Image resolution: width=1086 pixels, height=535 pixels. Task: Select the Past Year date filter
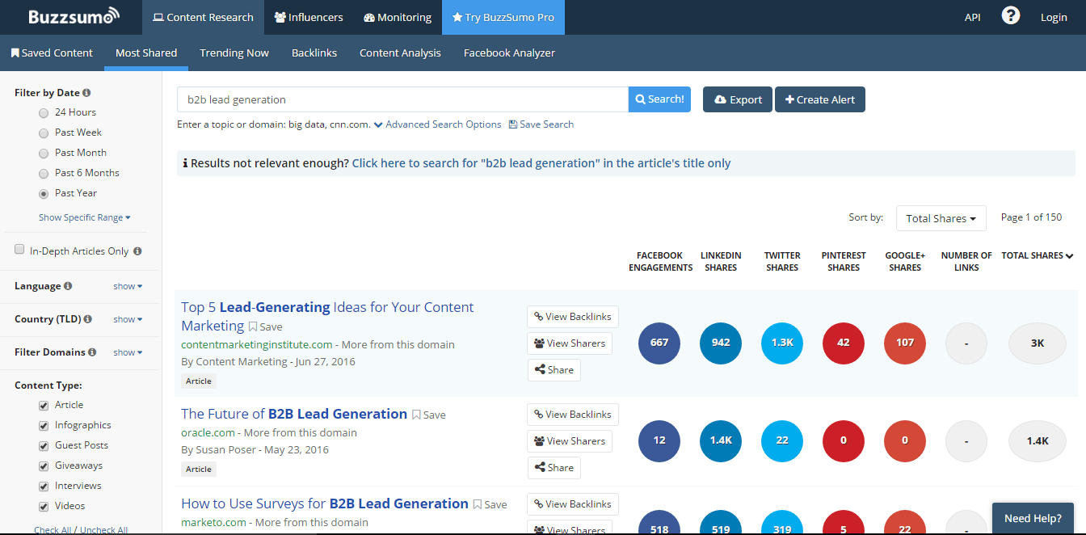tap(44, 194)
